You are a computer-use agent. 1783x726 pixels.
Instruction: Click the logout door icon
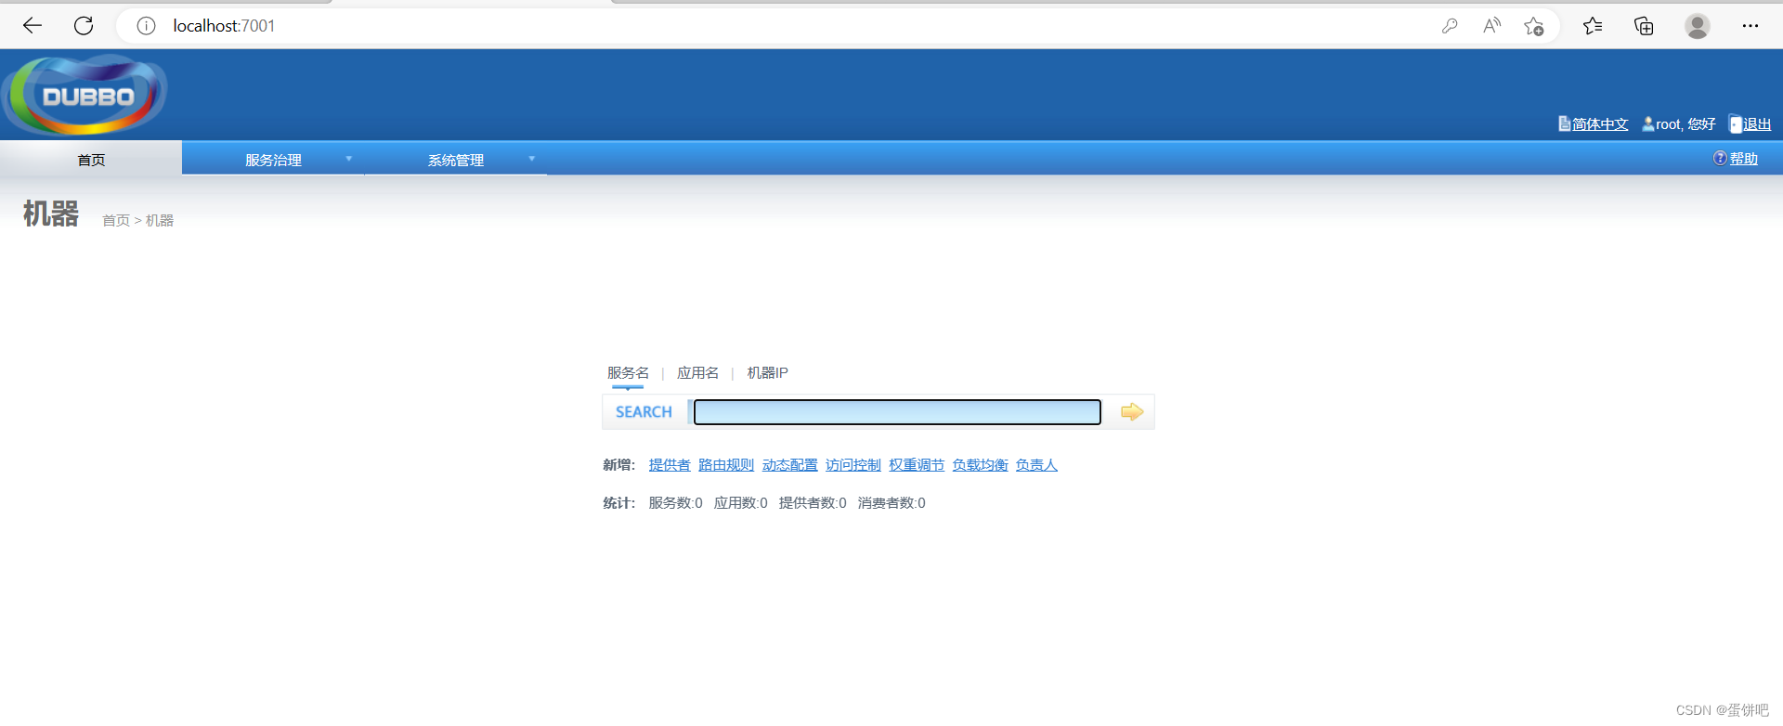1735,124
